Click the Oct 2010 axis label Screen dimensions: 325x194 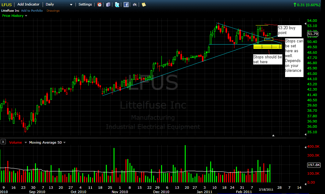coord(78,192)
